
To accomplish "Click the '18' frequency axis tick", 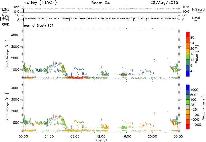I will coord(17,15).
